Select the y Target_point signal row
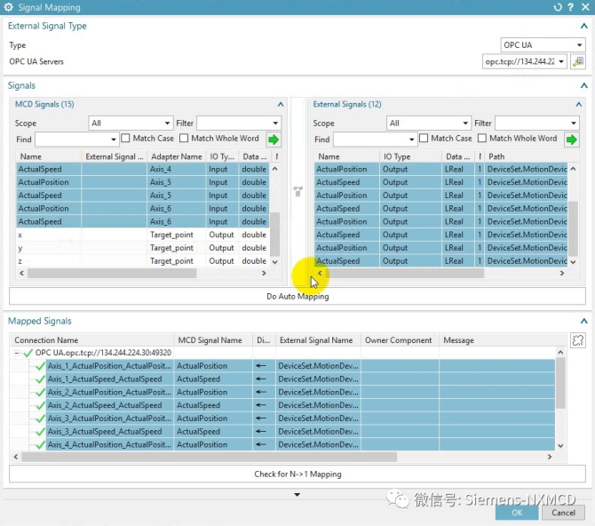This screenshot has width=595, height=526. (143, 248)
